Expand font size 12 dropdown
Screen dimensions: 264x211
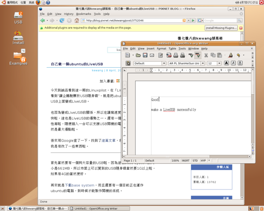(219, 63)
